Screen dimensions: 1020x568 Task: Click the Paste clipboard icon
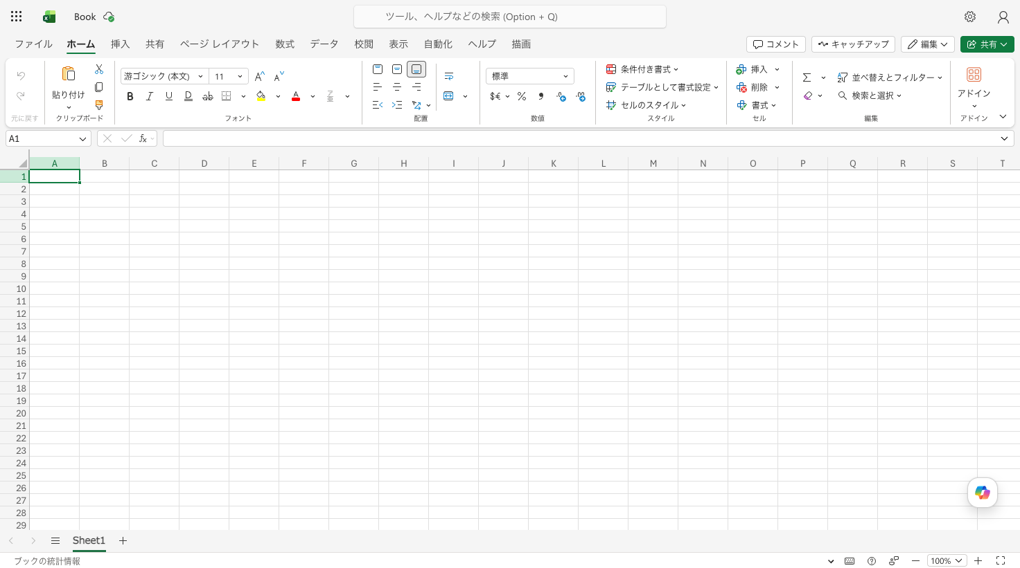point(68,73)
